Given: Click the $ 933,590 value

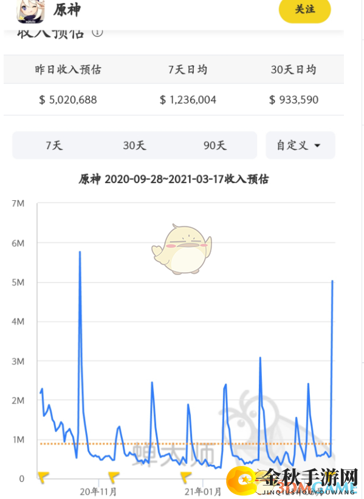Looking at the screenshot, I should tap(294, 100).
